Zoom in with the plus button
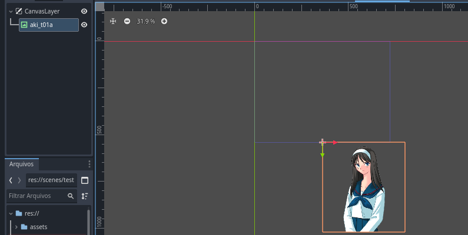 164,21
